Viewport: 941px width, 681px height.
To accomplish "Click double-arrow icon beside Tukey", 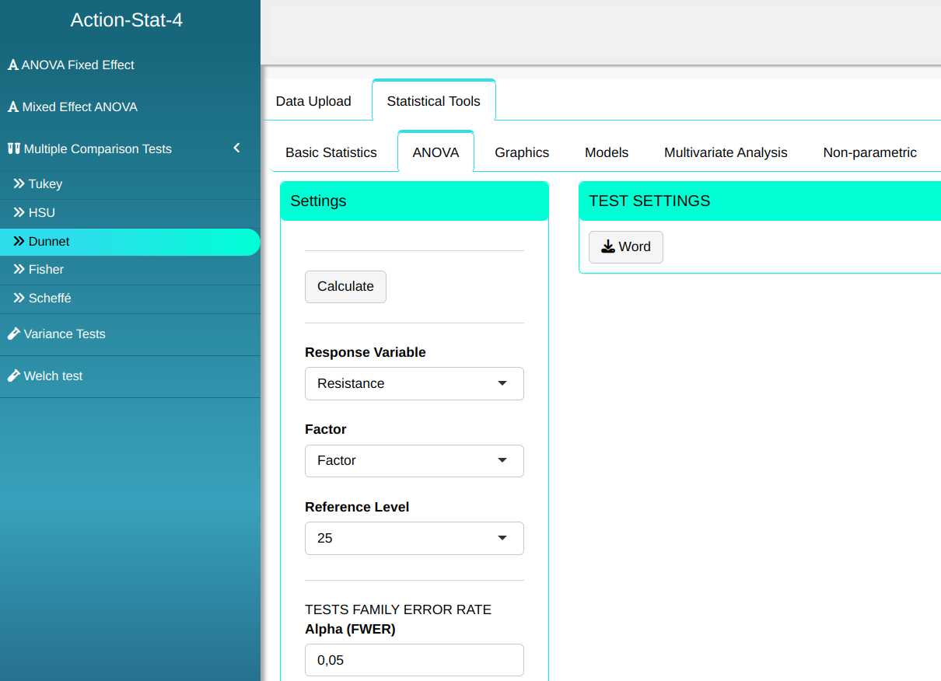I will (19, 184).
